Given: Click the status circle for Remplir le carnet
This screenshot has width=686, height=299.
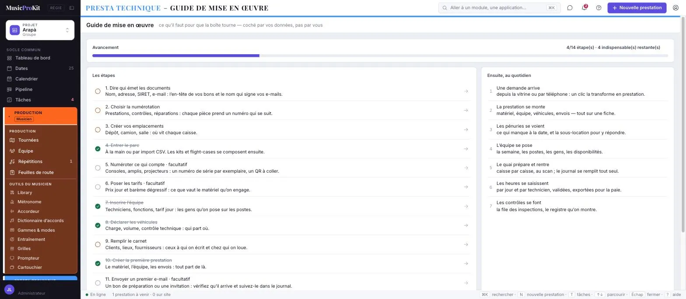Looking at the screenshot, I should pyautogui.click(x=98, y=245).
